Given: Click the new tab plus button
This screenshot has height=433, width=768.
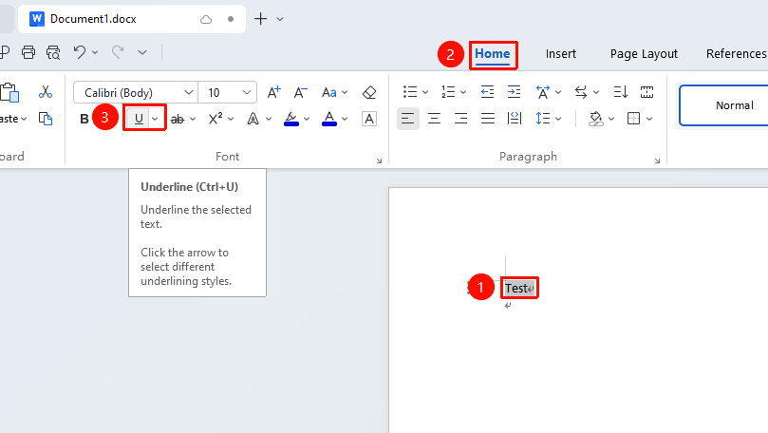Looking at the screenshot, I should (x=260, y=19).
